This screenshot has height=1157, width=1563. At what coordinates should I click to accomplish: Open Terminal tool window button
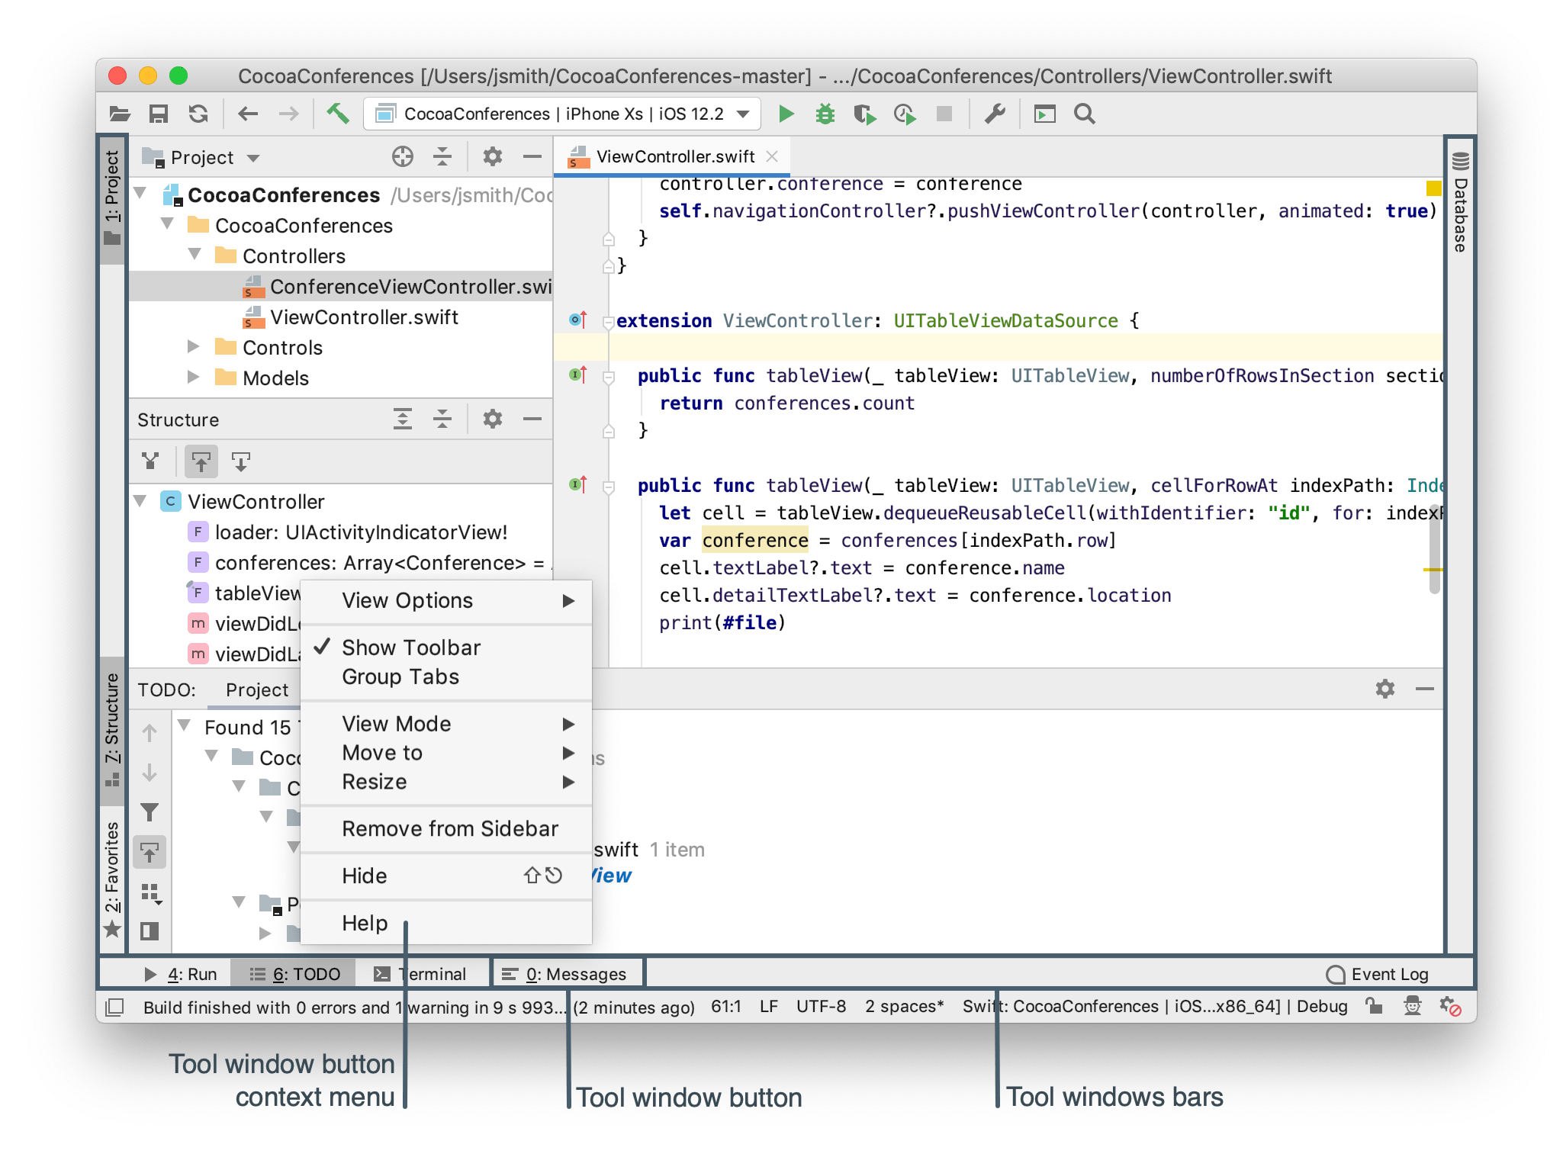coord(420,974)
